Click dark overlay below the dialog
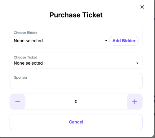This screenshot has width=155, height=138. pos(77,138)
